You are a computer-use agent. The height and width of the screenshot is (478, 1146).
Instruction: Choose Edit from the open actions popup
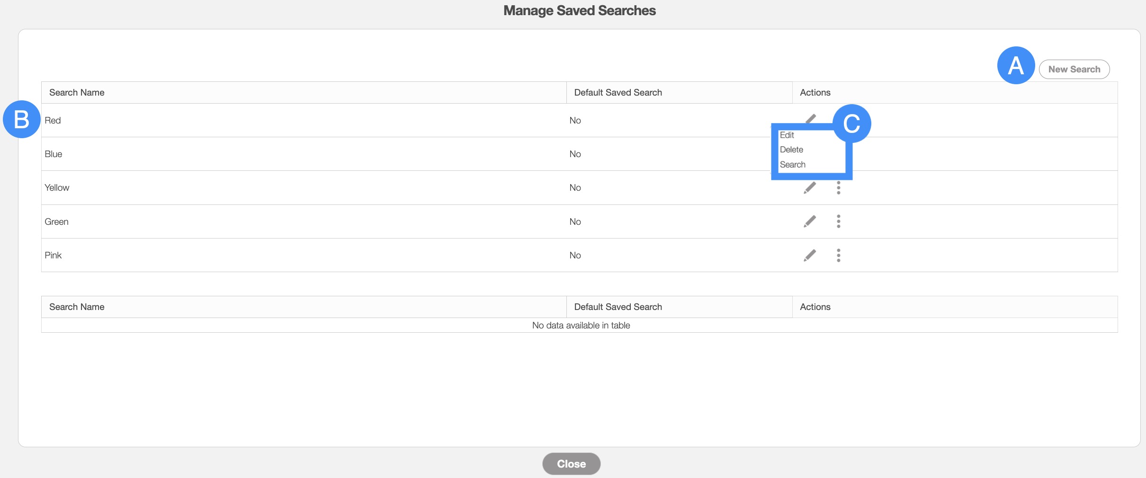(x=787, y=135)
